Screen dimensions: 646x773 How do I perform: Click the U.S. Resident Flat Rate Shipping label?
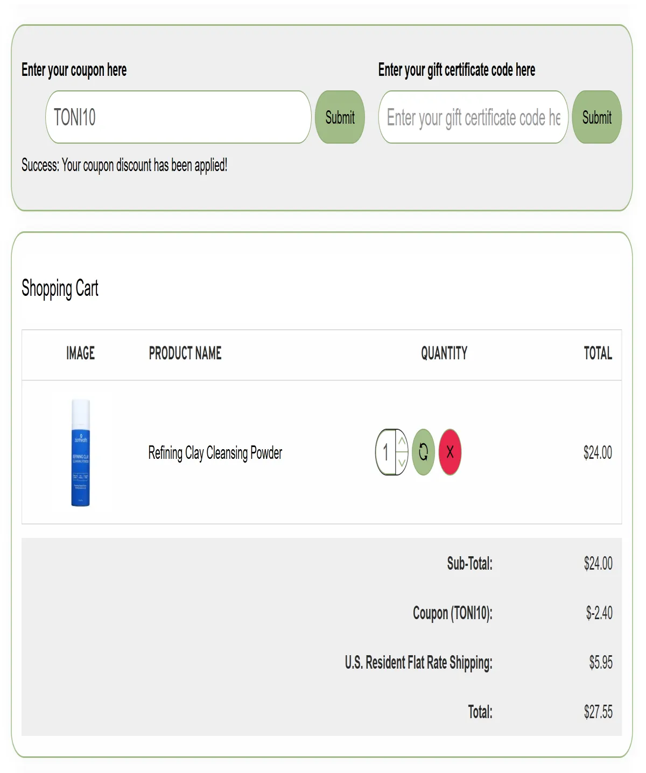(419, 663)
